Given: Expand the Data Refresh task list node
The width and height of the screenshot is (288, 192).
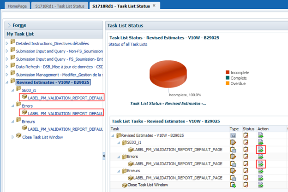Looking at the screenshot, I should pyautogui.click(x=6, y=66).
